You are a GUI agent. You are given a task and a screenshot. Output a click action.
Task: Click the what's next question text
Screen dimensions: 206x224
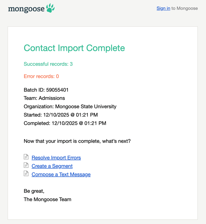77,141
